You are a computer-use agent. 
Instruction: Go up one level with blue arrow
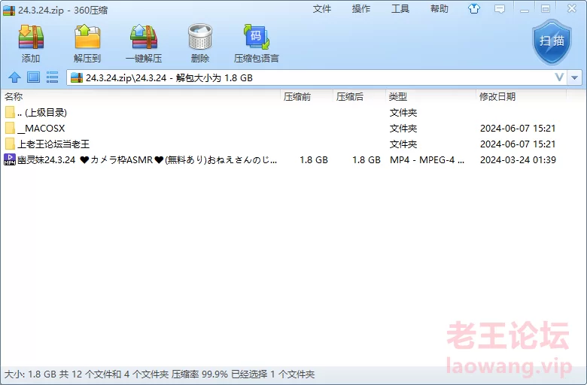point(14,77)
